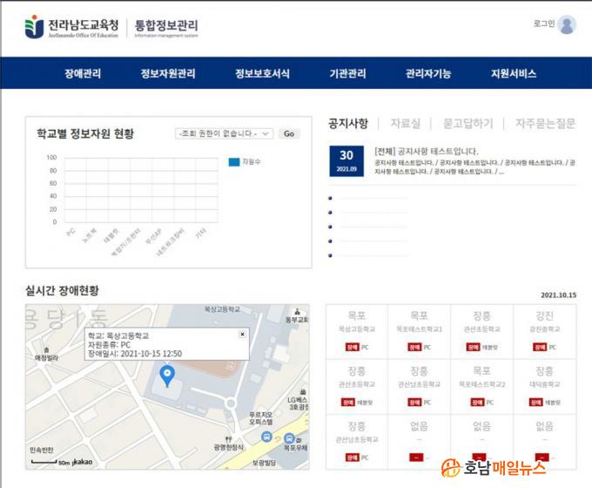Open the 공지사항 테스트입니다 notice title
The height and width of the screenshot is (488, 592).
click(x=427, y=152)
